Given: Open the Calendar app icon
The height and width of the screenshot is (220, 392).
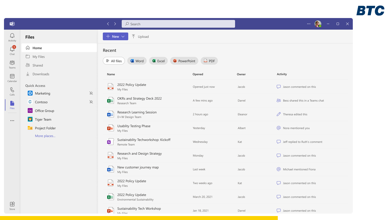Looking at the screenshot, I should (12, 78).
